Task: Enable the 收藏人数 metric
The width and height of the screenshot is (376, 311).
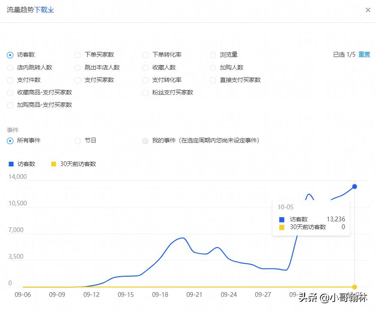Action: (145, 68)
